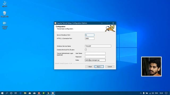Show hidden system tray icons
The width and height of the screenshot is (170, 95).
point(141,93)
